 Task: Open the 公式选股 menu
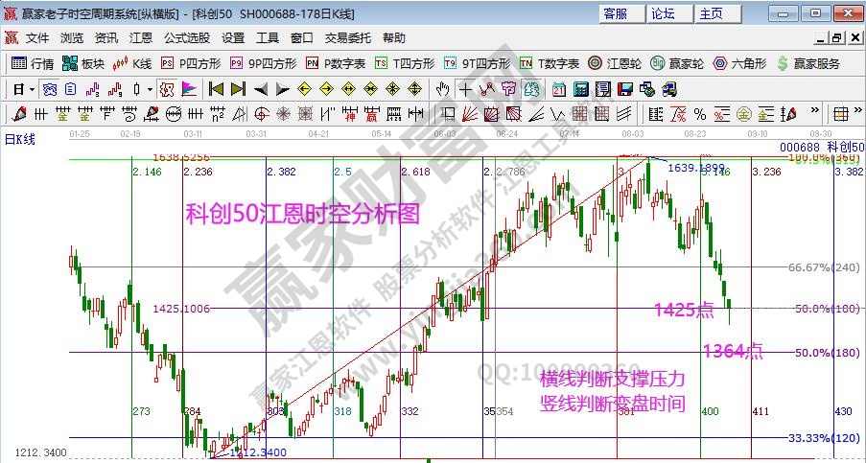[186, 38]
